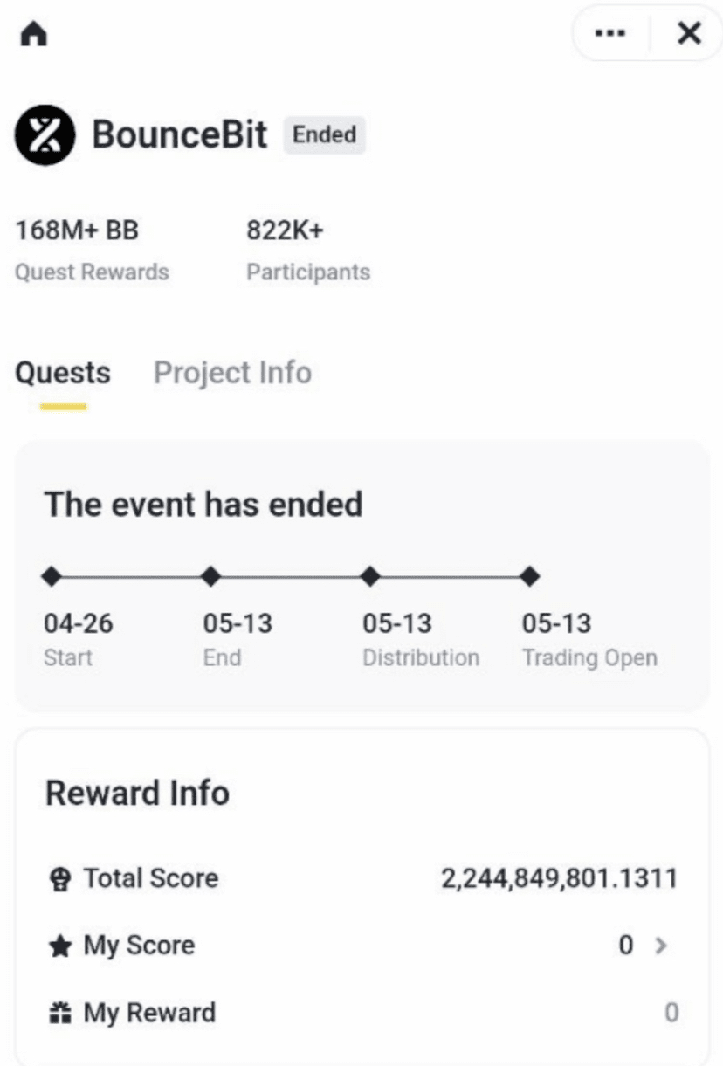
Task: Click the My Score star icon
Action: tap(59, 946)
